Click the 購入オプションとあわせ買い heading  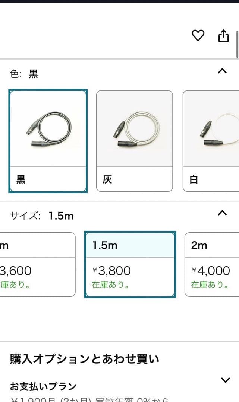coord(85,359)
